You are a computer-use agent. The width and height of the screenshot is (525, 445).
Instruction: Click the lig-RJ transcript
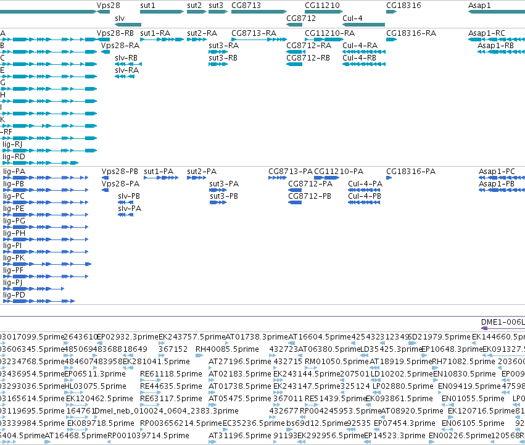point(49,151)
